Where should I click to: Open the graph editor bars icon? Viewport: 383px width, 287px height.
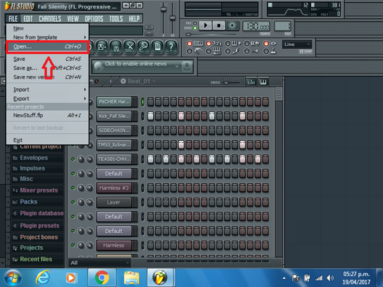pos(251,82)
